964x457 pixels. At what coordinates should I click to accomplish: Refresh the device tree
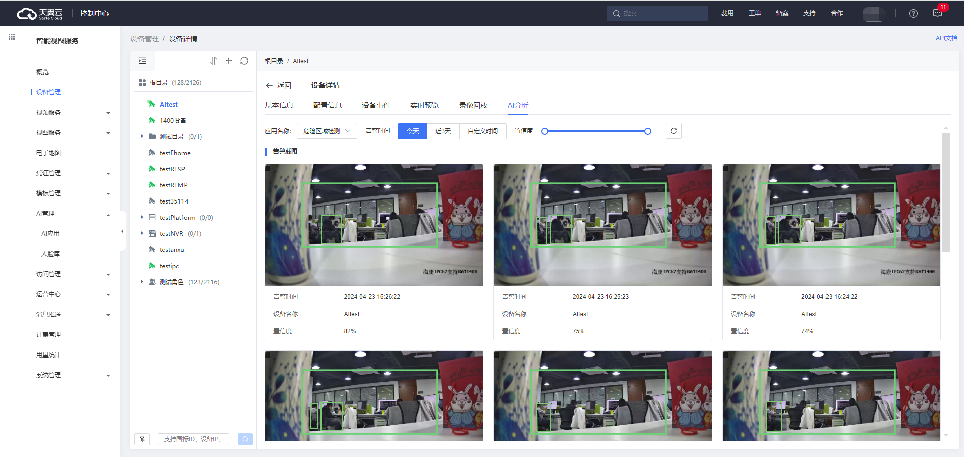pyautogui.click(x=244, y=61)
